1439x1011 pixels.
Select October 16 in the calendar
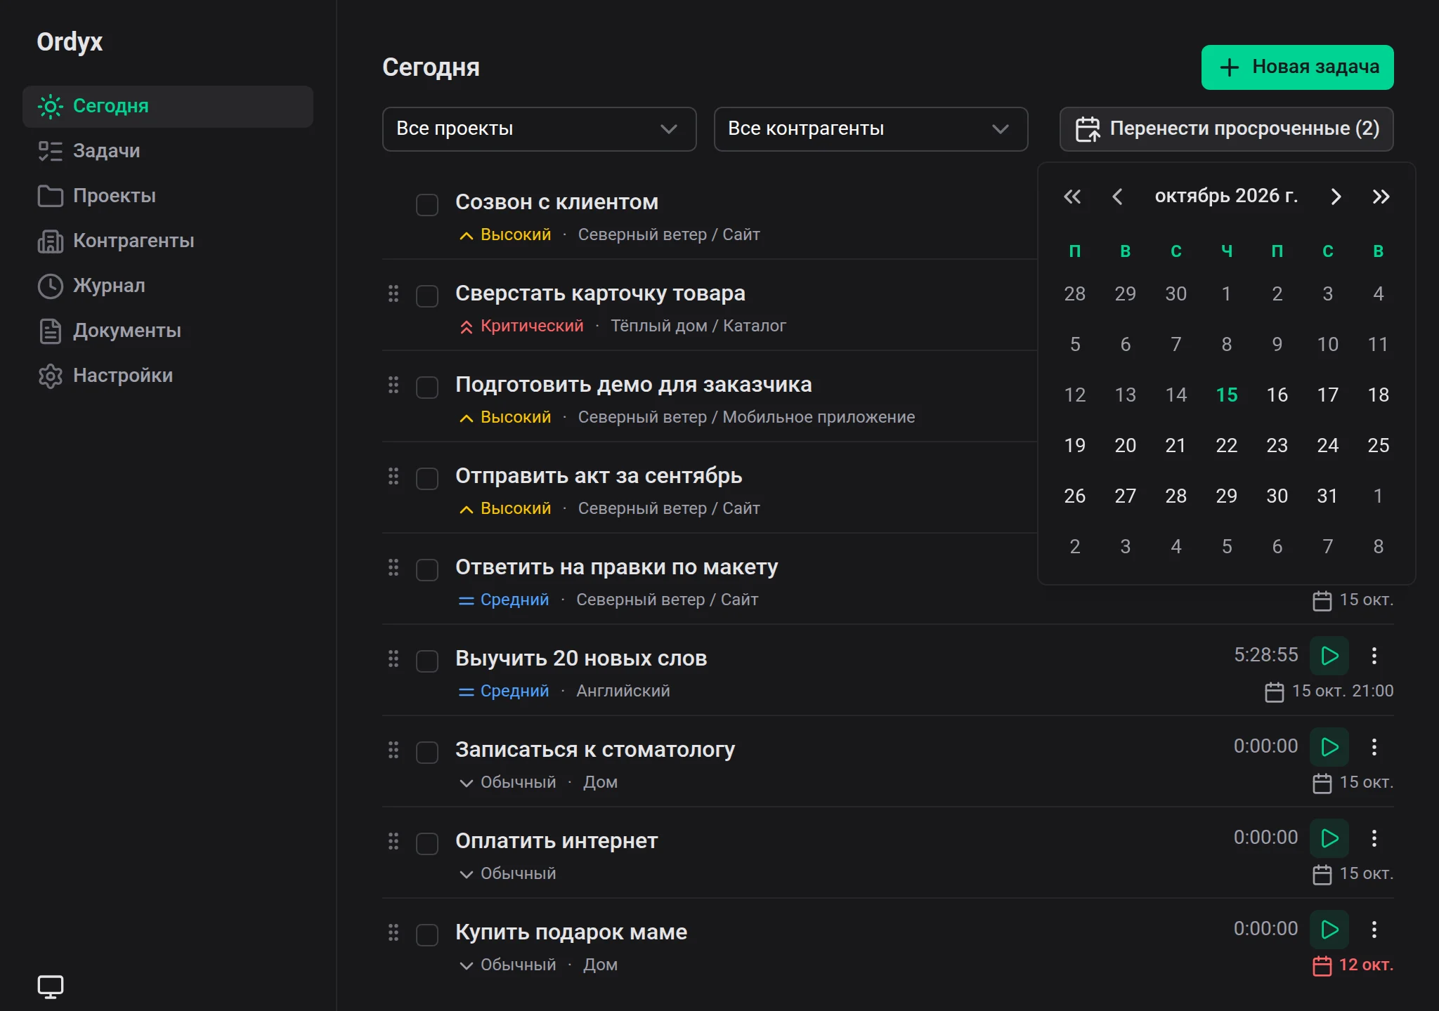point(1277,395)
